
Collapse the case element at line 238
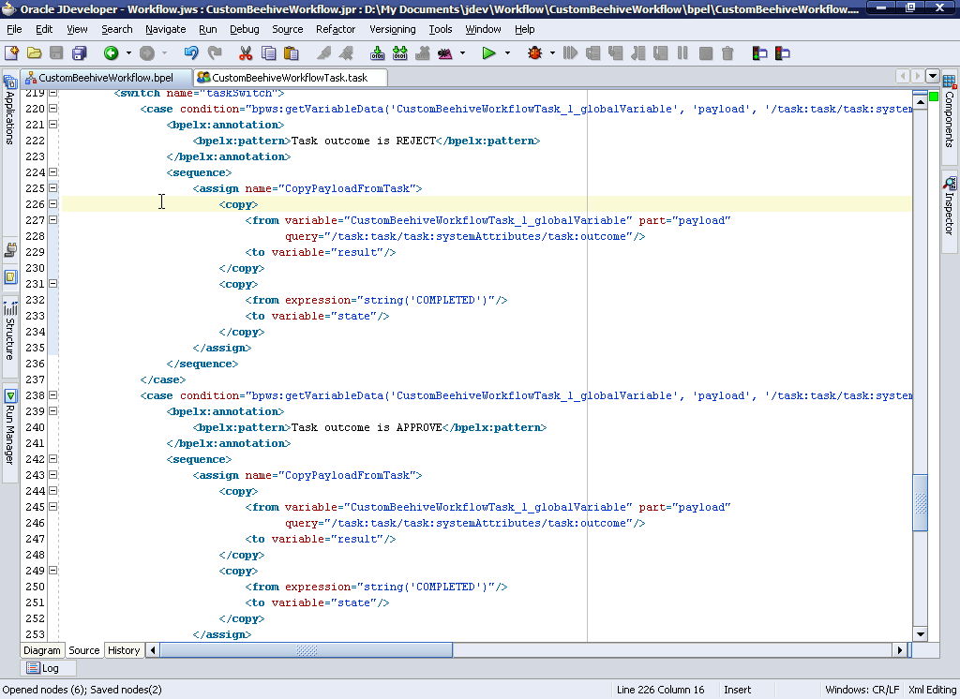(53, 395)
